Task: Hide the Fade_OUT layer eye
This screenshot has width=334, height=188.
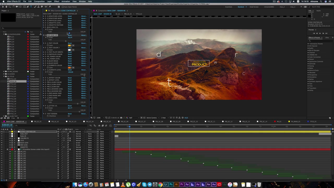Action: (x=2, y=134)
